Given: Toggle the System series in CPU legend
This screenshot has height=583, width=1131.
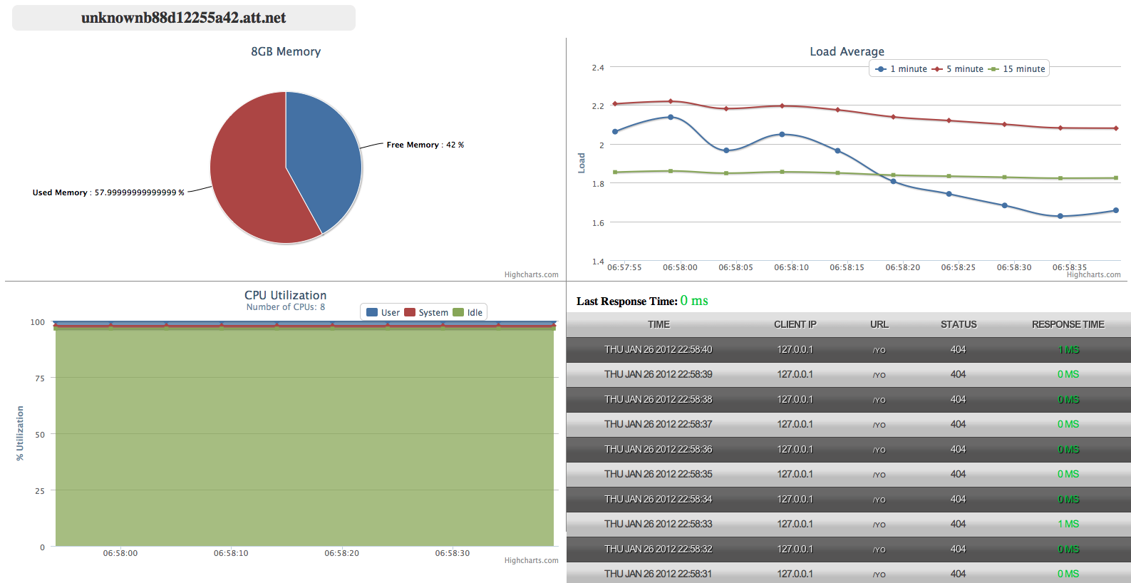Looking at the screenshot, I should (x=426, y=312).
